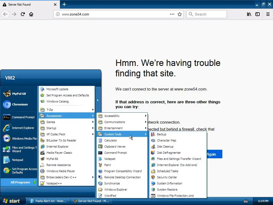Image resolution: width=273 pixels, height=205 pixels.
Task: Click the 5:54 PM taskbar clock
Action: (x=263, y=201)
